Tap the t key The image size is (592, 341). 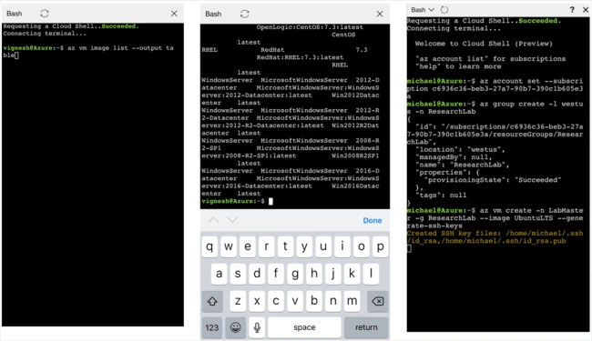click(285, 246)
